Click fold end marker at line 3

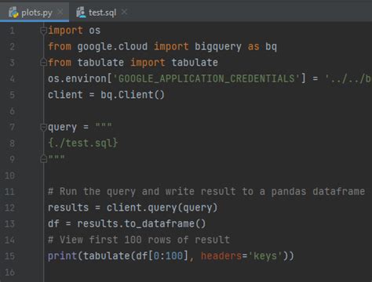click(43, 63)
